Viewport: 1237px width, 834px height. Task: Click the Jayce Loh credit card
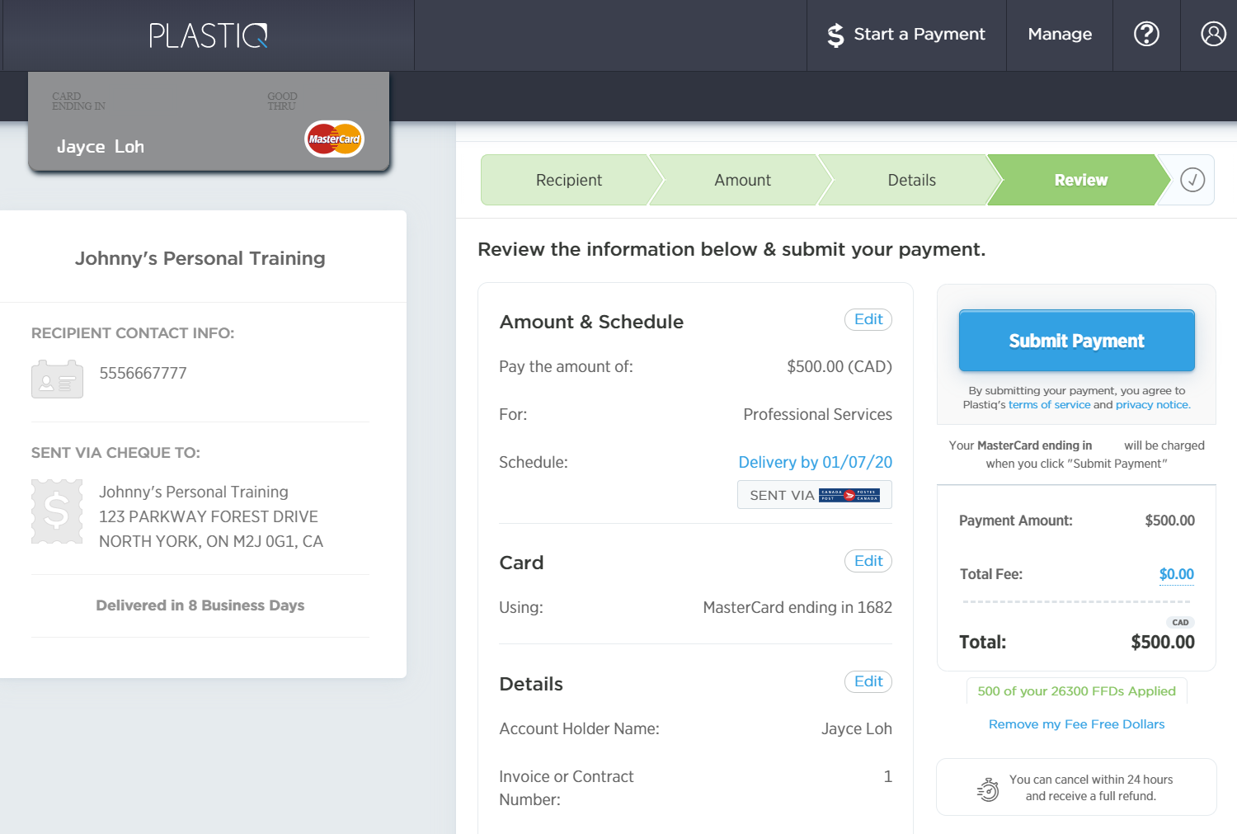pyautogui.click(x=209, y=121)
